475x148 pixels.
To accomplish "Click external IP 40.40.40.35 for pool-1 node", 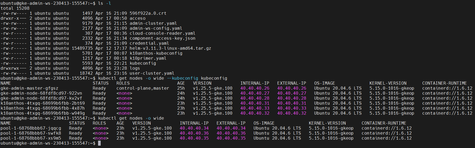I will pyautogui.click(x=231, y=138).
